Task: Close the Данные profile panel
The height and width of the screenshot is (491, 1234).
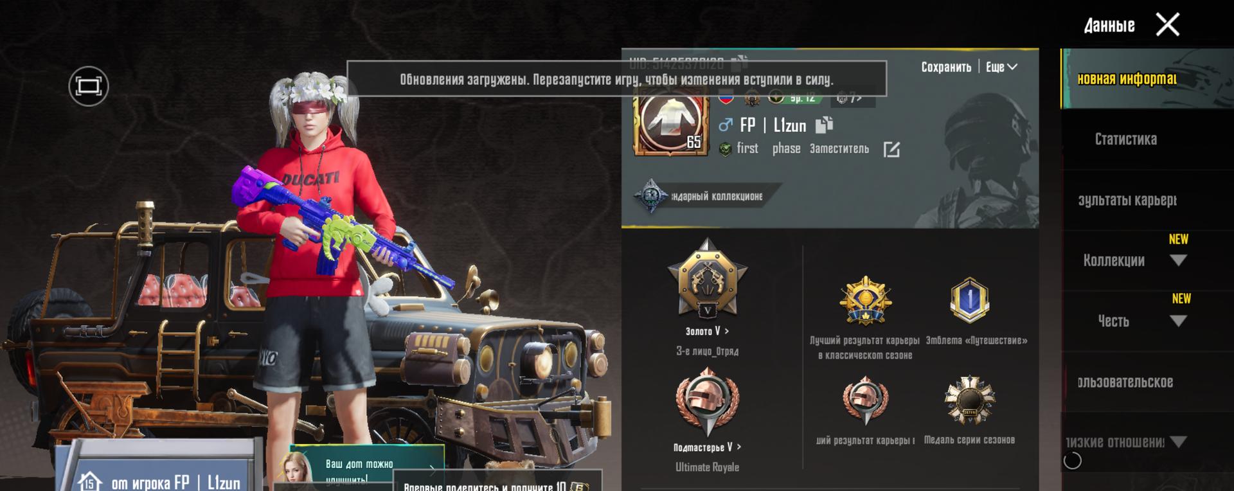Action: pos(1168,25)
